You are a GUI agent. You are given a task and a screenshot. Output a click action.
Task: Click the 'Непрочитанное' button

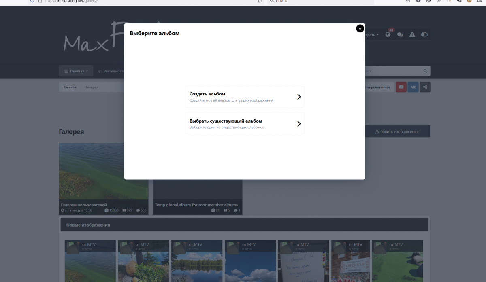click(x=378, y=87)
